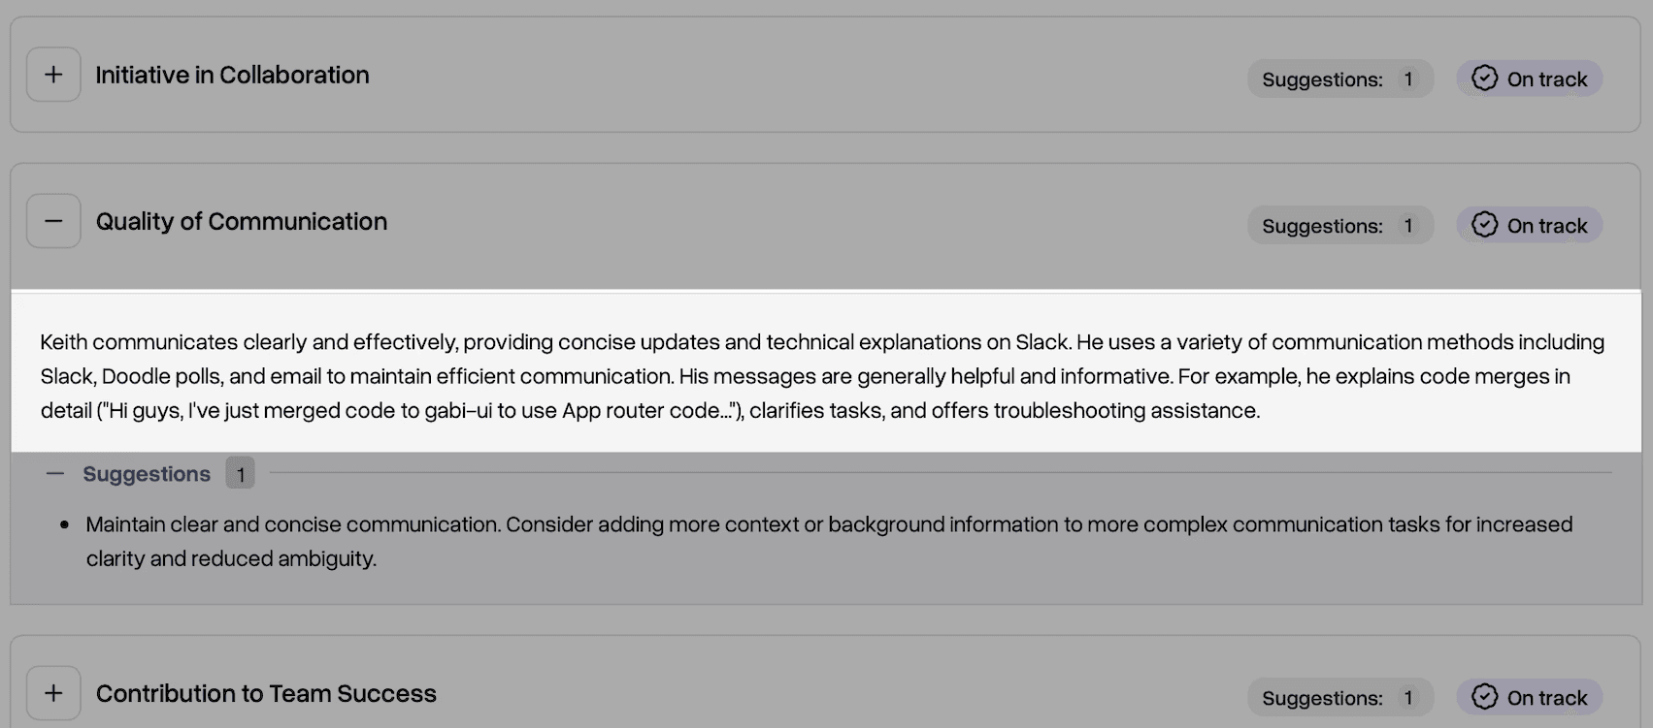The height and width of the screenshot is (728, 1653).
Task: Expand the Contribution to Team Success section
Action: 53,693
